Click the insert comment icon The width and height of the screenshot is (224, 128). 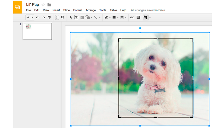(x=138, y=17)
